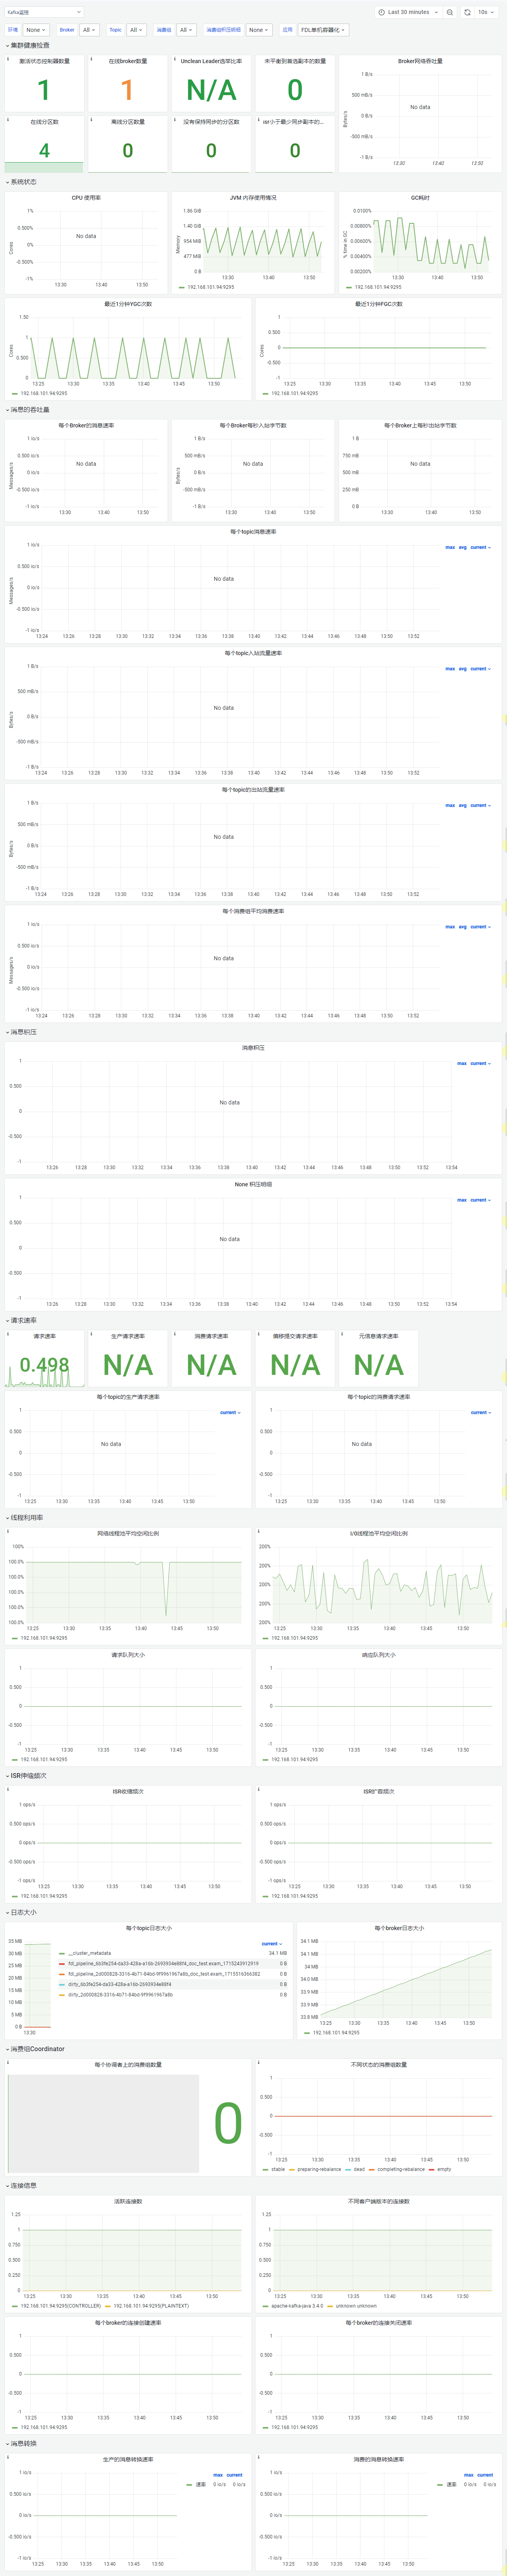Collapse the 消费组Coordinator row

(x=35, y=2049)
